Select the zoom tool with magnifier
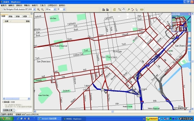194x121 pixels. click(x=119, y=9)
